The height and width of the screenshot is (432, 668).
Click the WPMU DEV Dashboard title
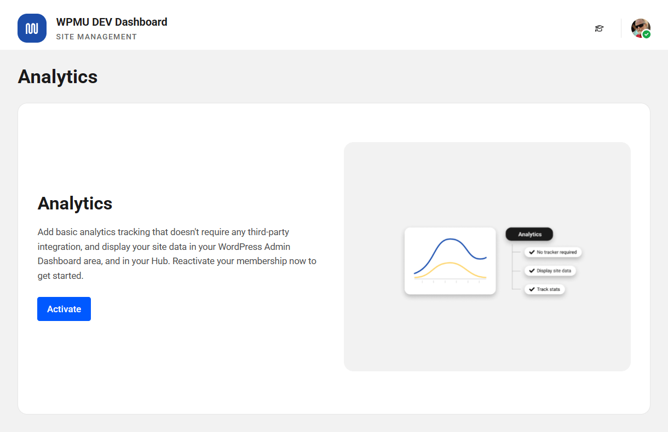112,22
